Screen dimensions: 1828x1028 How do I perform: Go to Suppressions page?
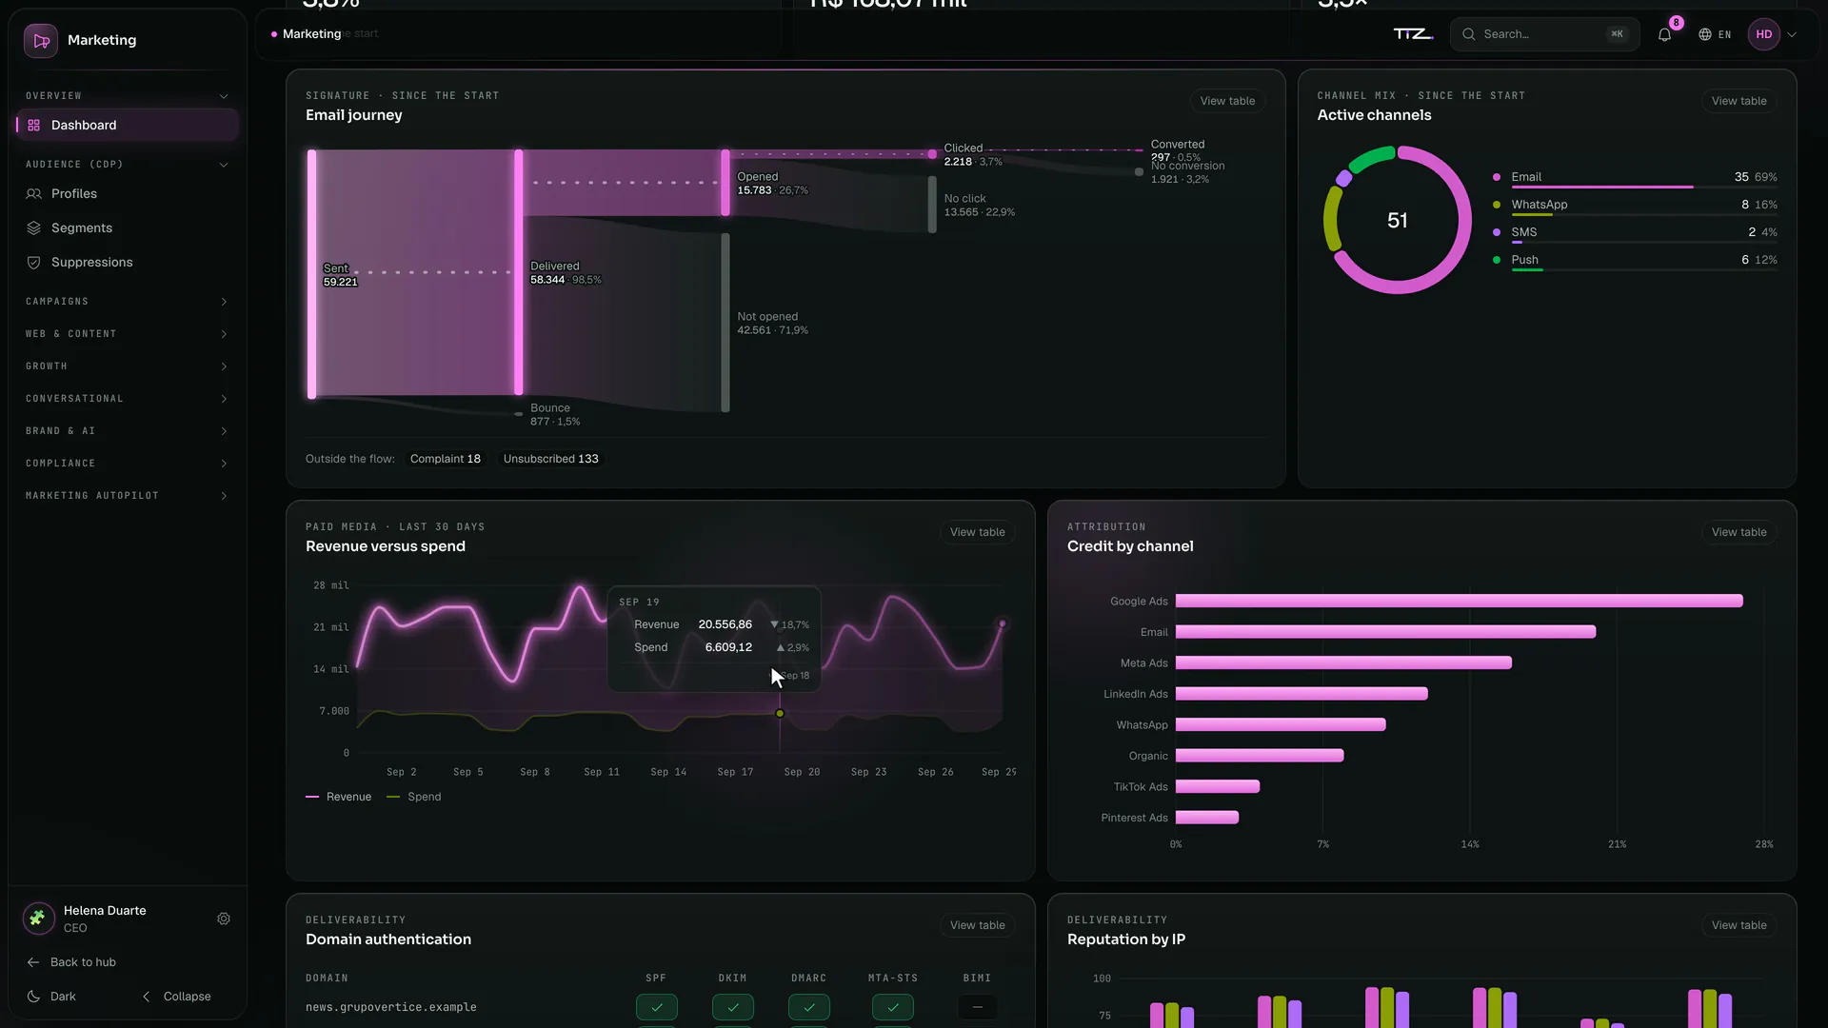(128, 262)
